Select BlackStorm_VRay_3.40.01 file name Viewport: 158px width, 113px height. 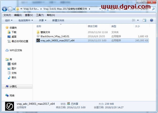55,36
